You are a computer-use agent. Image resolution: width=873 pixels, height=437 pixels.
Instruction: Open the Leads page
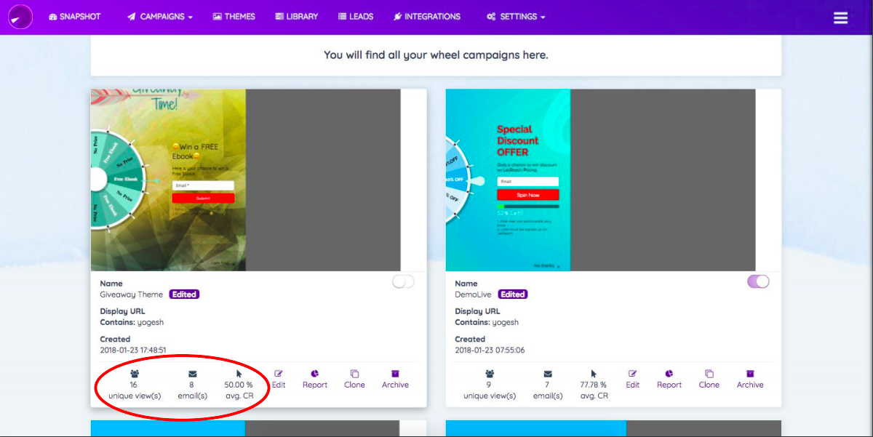click(356, 16)
